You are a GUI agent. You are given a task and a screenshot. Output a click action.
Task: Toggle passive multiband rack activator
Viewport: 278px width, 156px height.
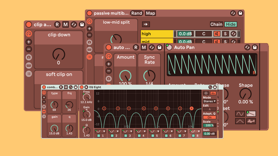(89, 13)
